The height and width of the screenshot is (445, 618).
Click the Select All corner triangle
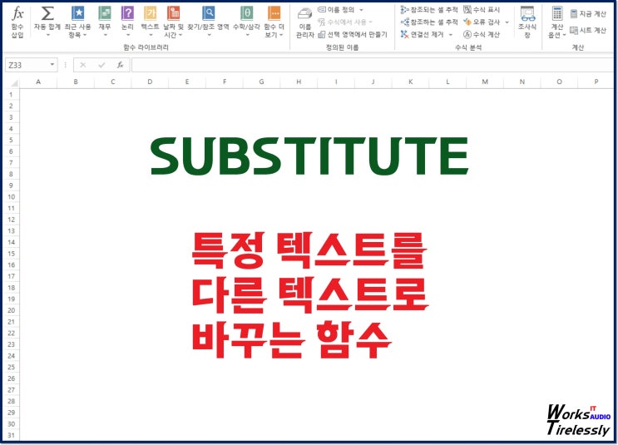point(14,83)
